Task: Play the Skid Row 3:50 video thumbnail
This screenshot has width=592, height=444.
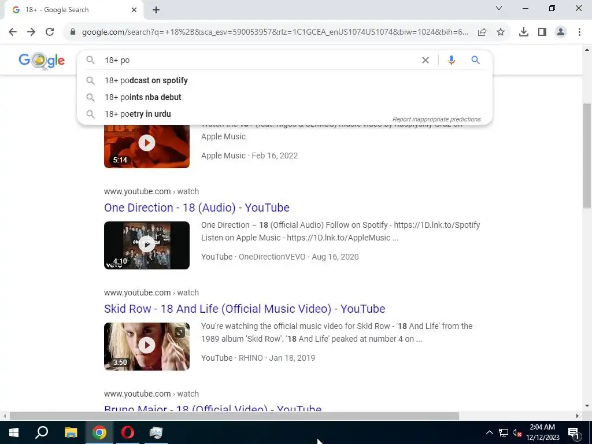Action: tap(147, 347)
